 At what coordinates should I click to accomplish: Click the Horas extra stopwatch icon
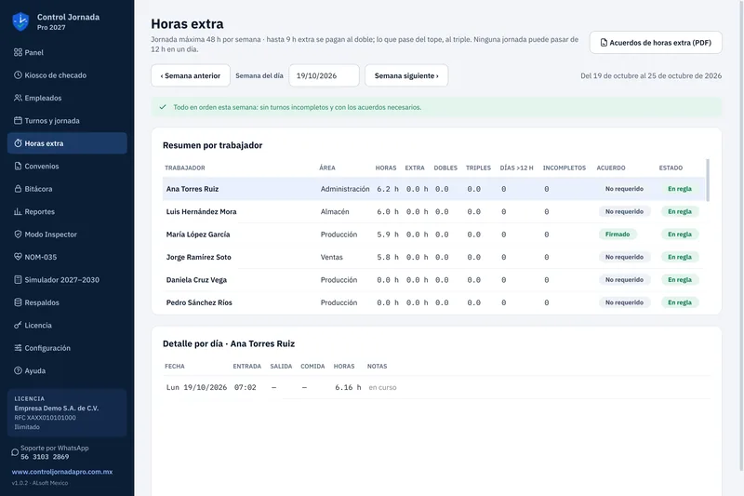pyautogui.click(x=18, y=143)
